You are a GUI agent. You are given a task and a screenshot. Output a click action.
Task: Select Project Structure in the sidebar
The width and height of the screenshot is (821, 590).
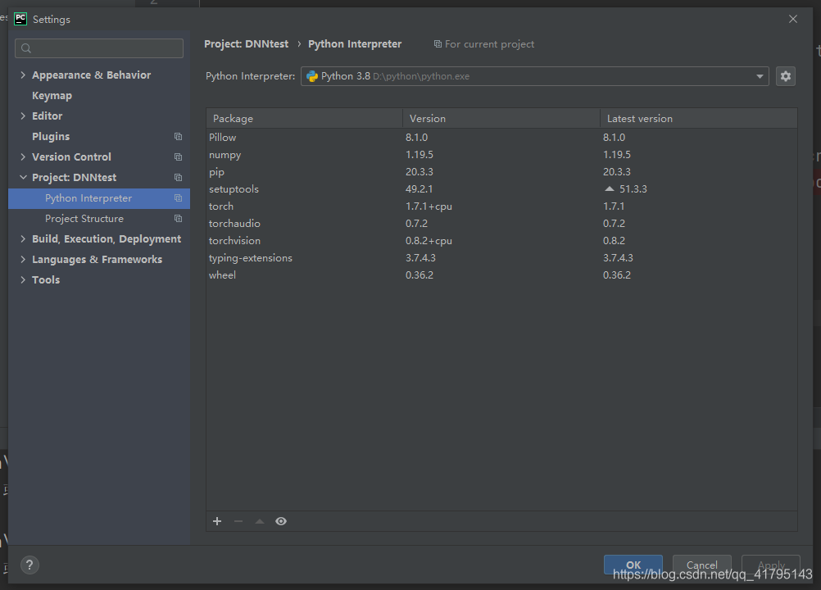(x=99, y=219)
